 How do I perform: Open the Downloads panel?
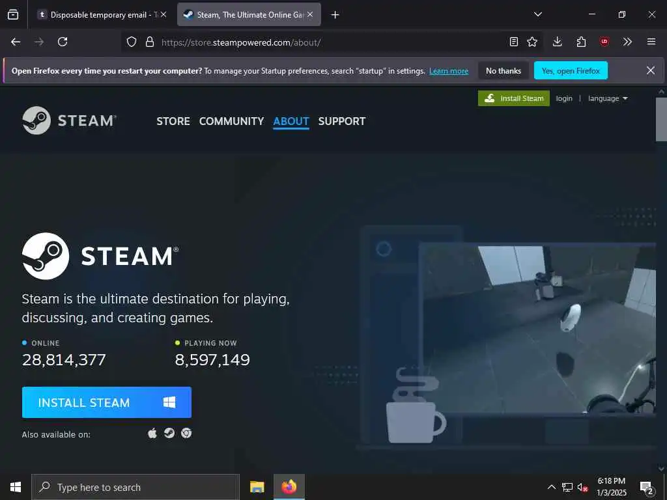click(x=558, y=42)
